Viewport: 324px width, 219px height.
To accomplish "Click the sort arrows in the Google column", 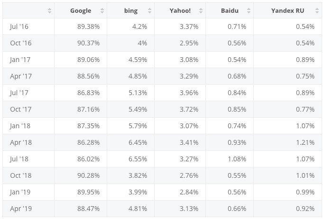I will point(102,10).
